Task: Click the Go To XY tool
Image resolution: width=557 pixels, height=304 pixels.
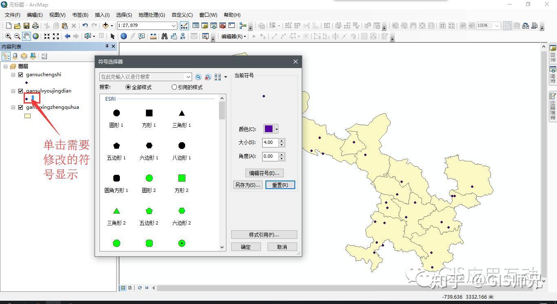Action: click(x=183, y=36)
